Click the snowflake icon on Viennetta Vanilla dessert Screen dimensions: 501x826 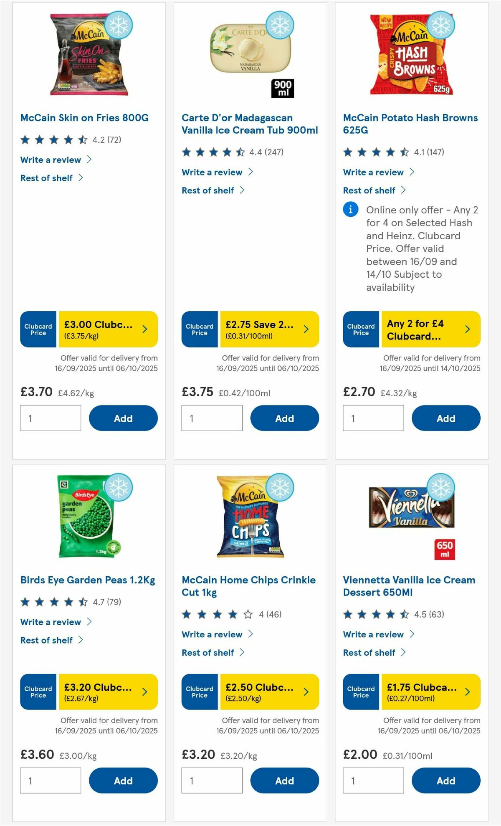(x=440, y=487)
